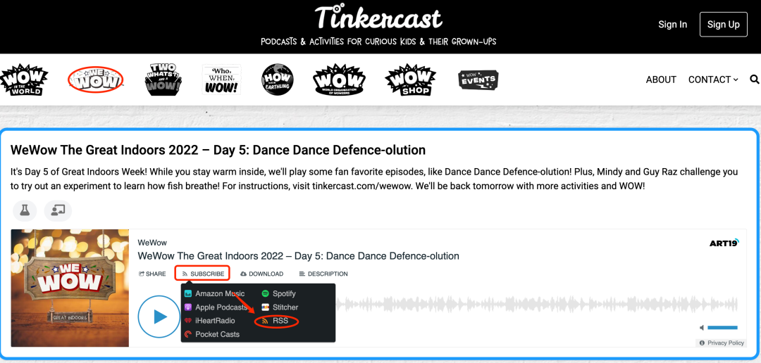Visit the Wow Shop logo

pos(411,79)
